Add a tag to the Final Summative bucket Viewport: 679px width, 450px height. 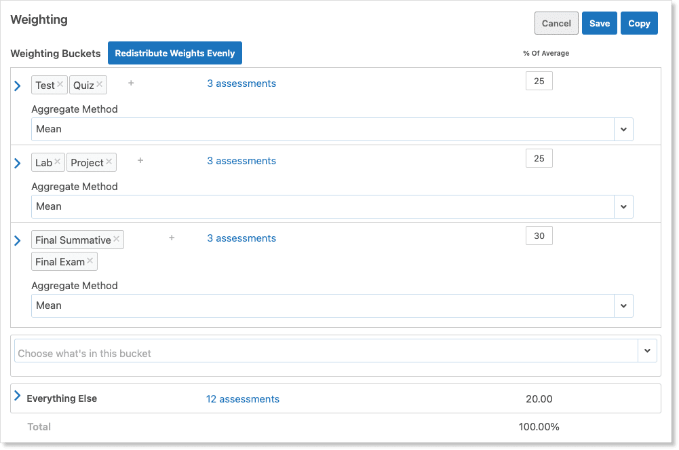coord(172,238)
